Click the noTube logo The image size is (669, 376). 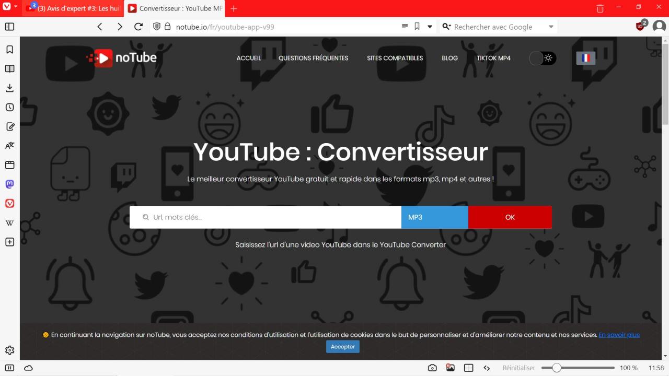[122, 58]
